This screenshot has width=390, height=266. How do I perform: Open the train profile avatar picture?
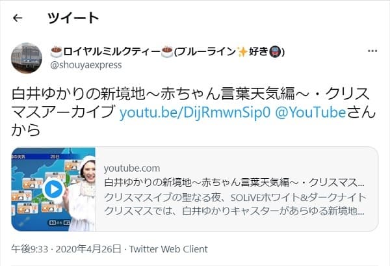tap(27, 58)
